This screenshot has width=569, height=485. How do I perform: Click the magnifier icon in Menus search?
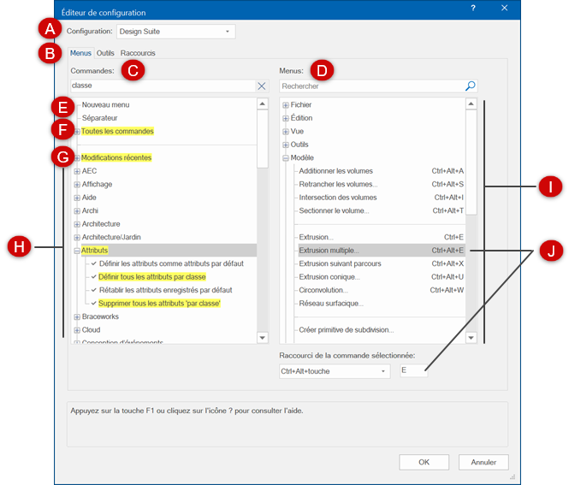470,86
